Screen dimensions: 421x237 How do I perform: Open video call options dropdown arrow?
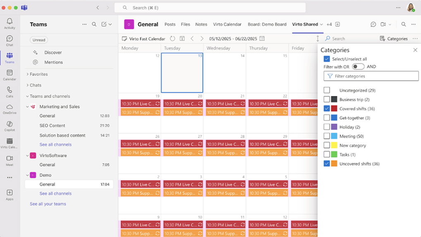click(x=390, y=24)
